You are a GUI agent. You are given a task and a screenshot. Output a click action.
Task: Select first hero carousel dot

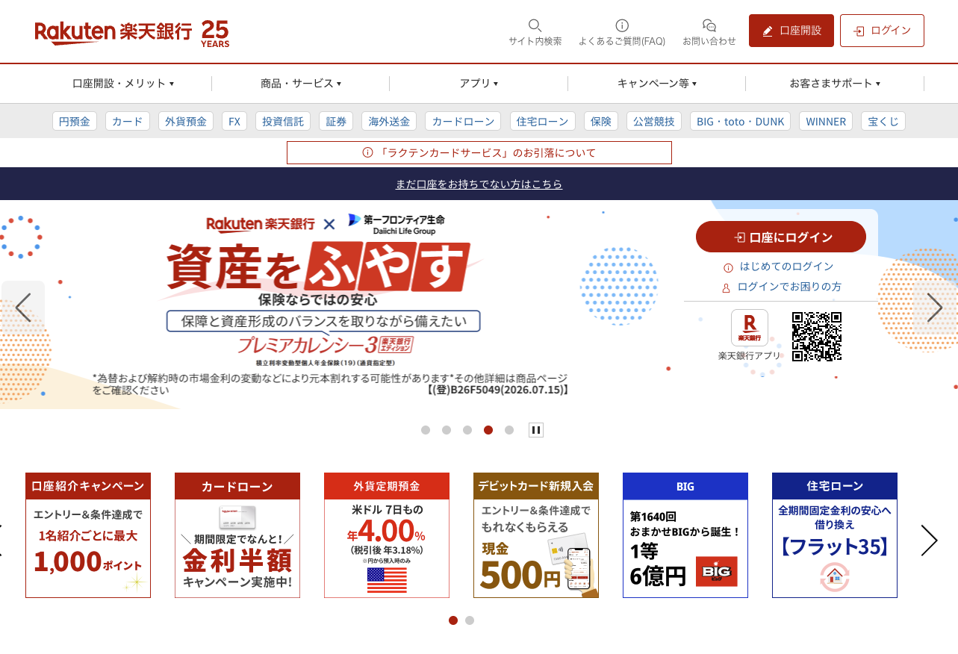(426, 430)
